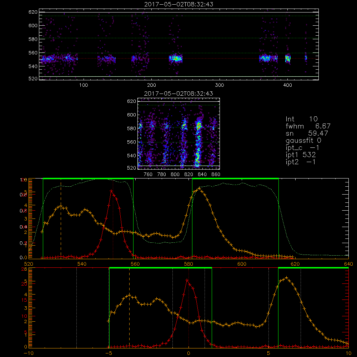Click the red dotted vertical marker near 552 in third plot
Viewport: 357px width, 357px height.
coord(113,218)
